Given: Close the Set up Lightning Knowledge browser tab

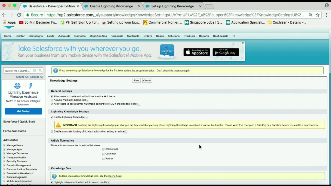Looking at the screenshot, I should click(200, 6).
